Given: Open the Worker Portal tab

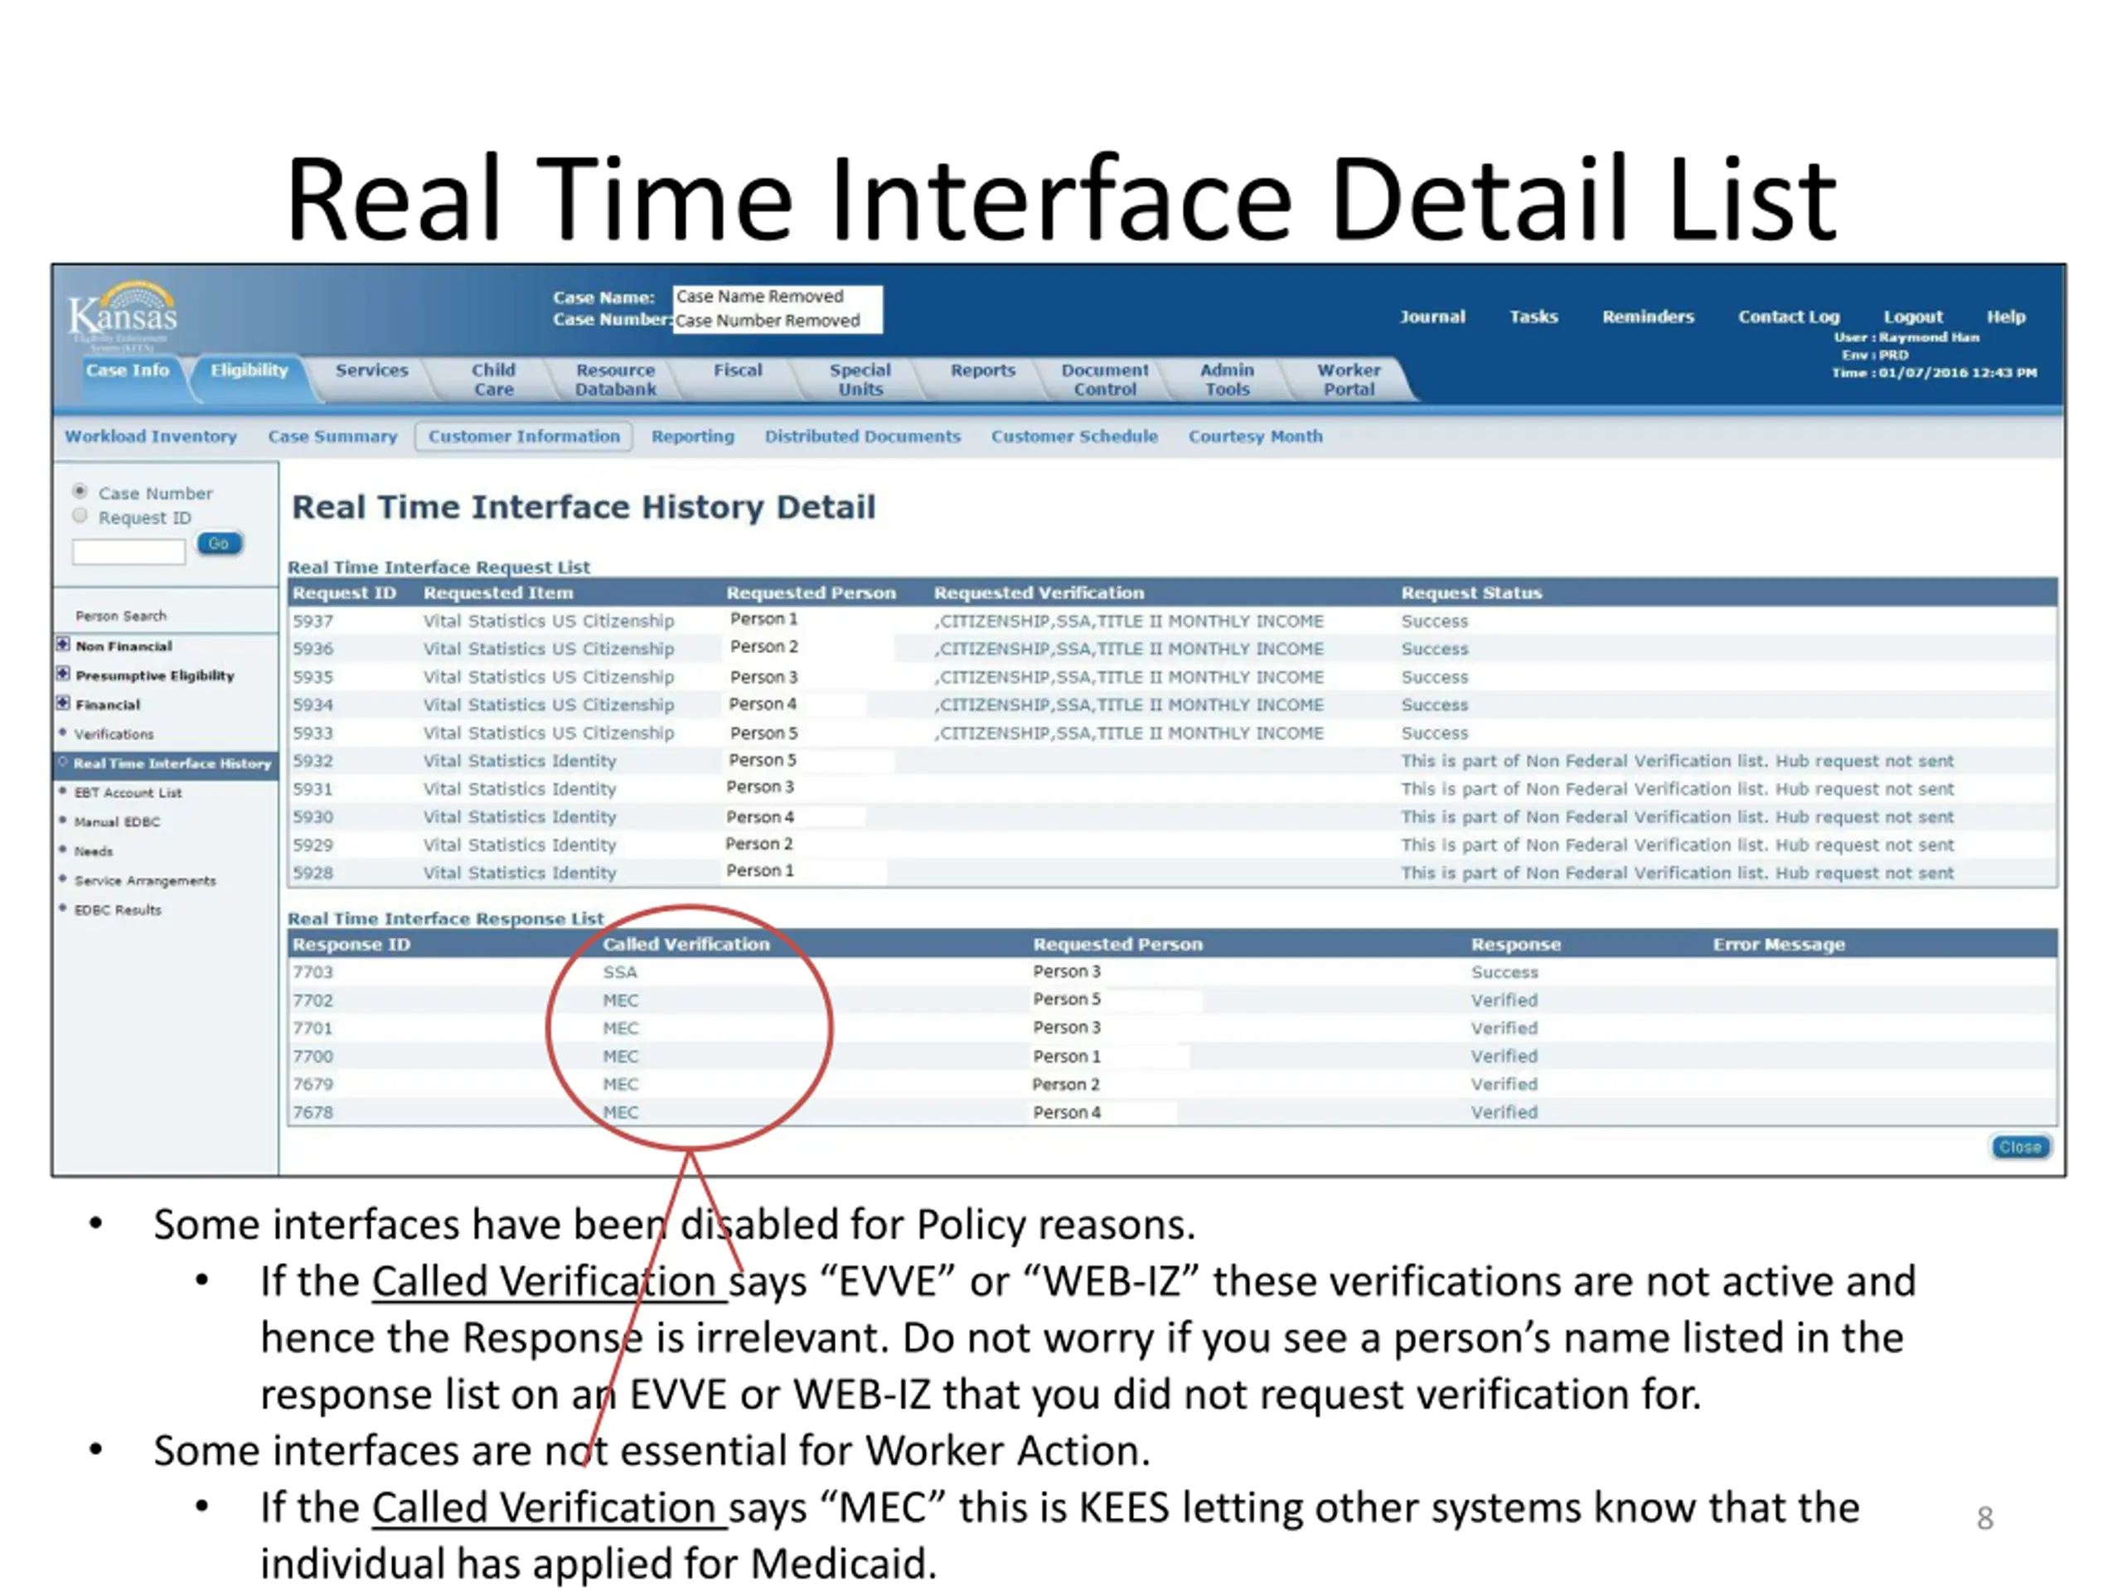Looking at the screenshot, I should (1349, 380).
